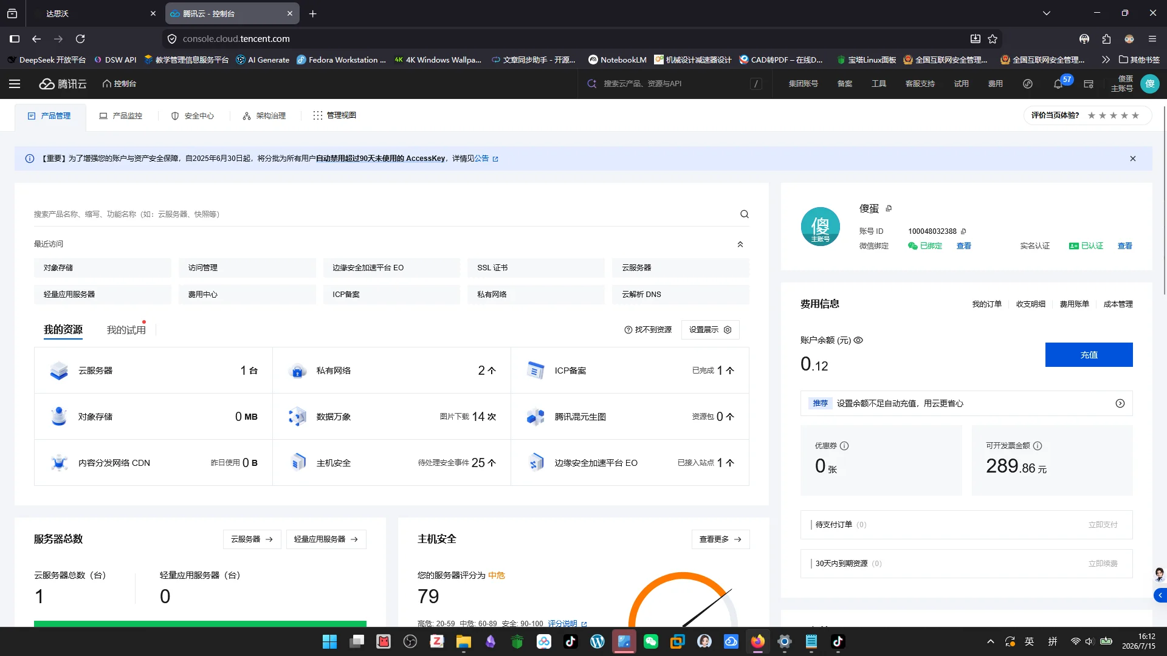
Task: Click the 充值 recharge button
Action: click(x=1089, y=355)
